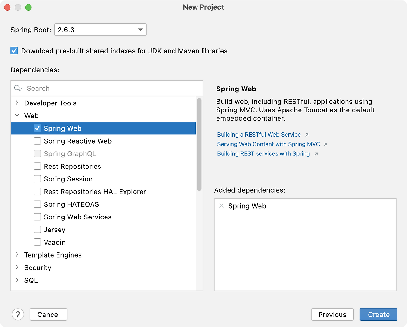Remove Spring Web using the X icon
407x327 pixels.
coord(221,206)
